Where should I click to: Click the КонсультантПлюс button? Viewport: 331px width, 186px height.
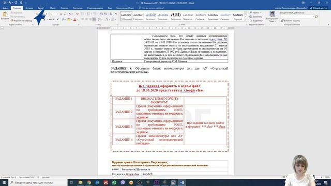[272, 17]
